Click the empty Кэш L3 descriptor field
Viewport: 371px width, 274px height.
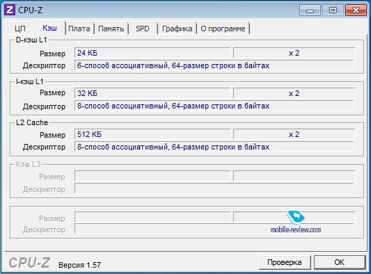pos(214,188)
